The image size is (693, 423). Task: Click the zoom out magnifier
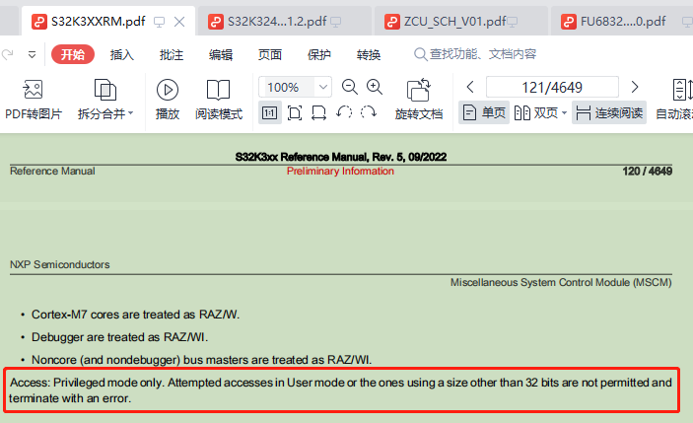point(350,87)
